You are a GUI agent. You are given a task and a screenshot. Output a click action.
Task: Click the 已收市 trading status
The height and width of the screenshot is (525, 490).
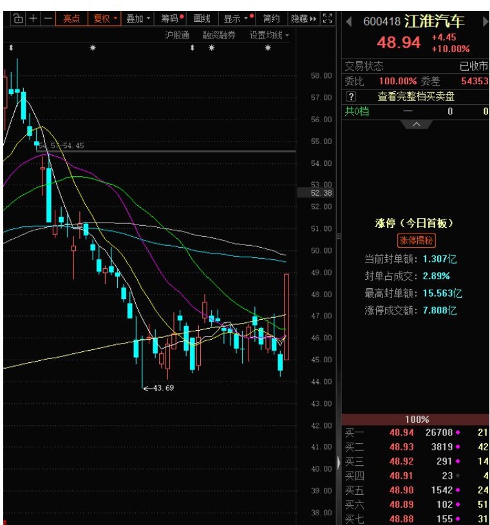(473, 66)
